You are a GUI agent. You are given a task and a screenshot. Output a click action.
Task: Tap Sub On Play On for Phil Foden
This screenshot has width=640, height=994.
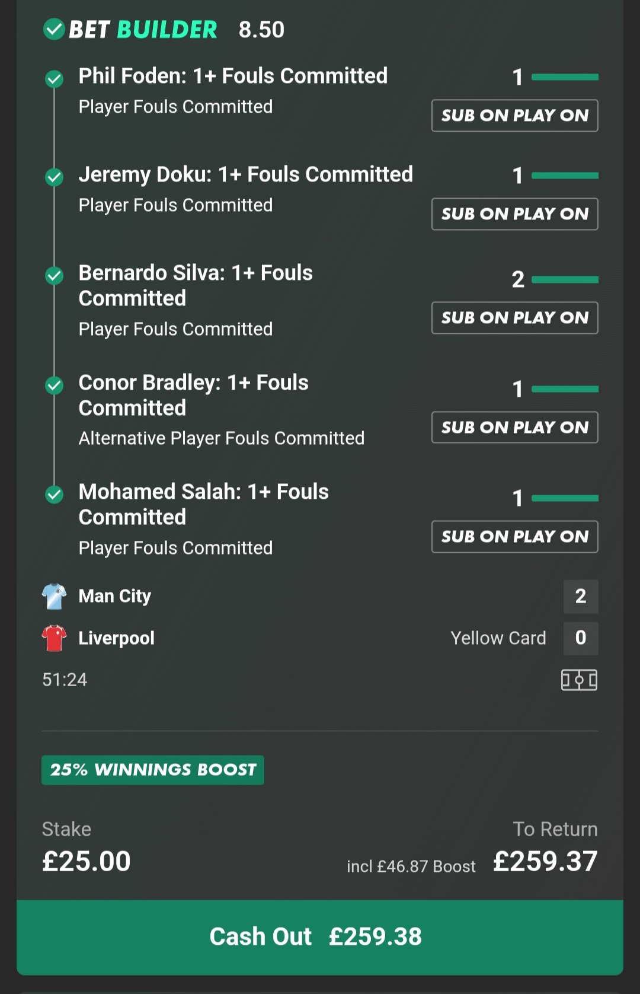click(x=514, y=116)
